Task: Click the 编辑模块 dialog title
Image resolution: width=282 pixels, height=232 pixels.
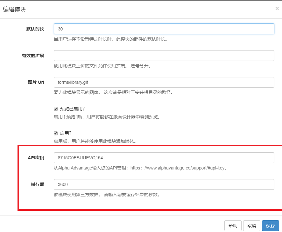Action: pyautogui.click(x=14, y=9)
